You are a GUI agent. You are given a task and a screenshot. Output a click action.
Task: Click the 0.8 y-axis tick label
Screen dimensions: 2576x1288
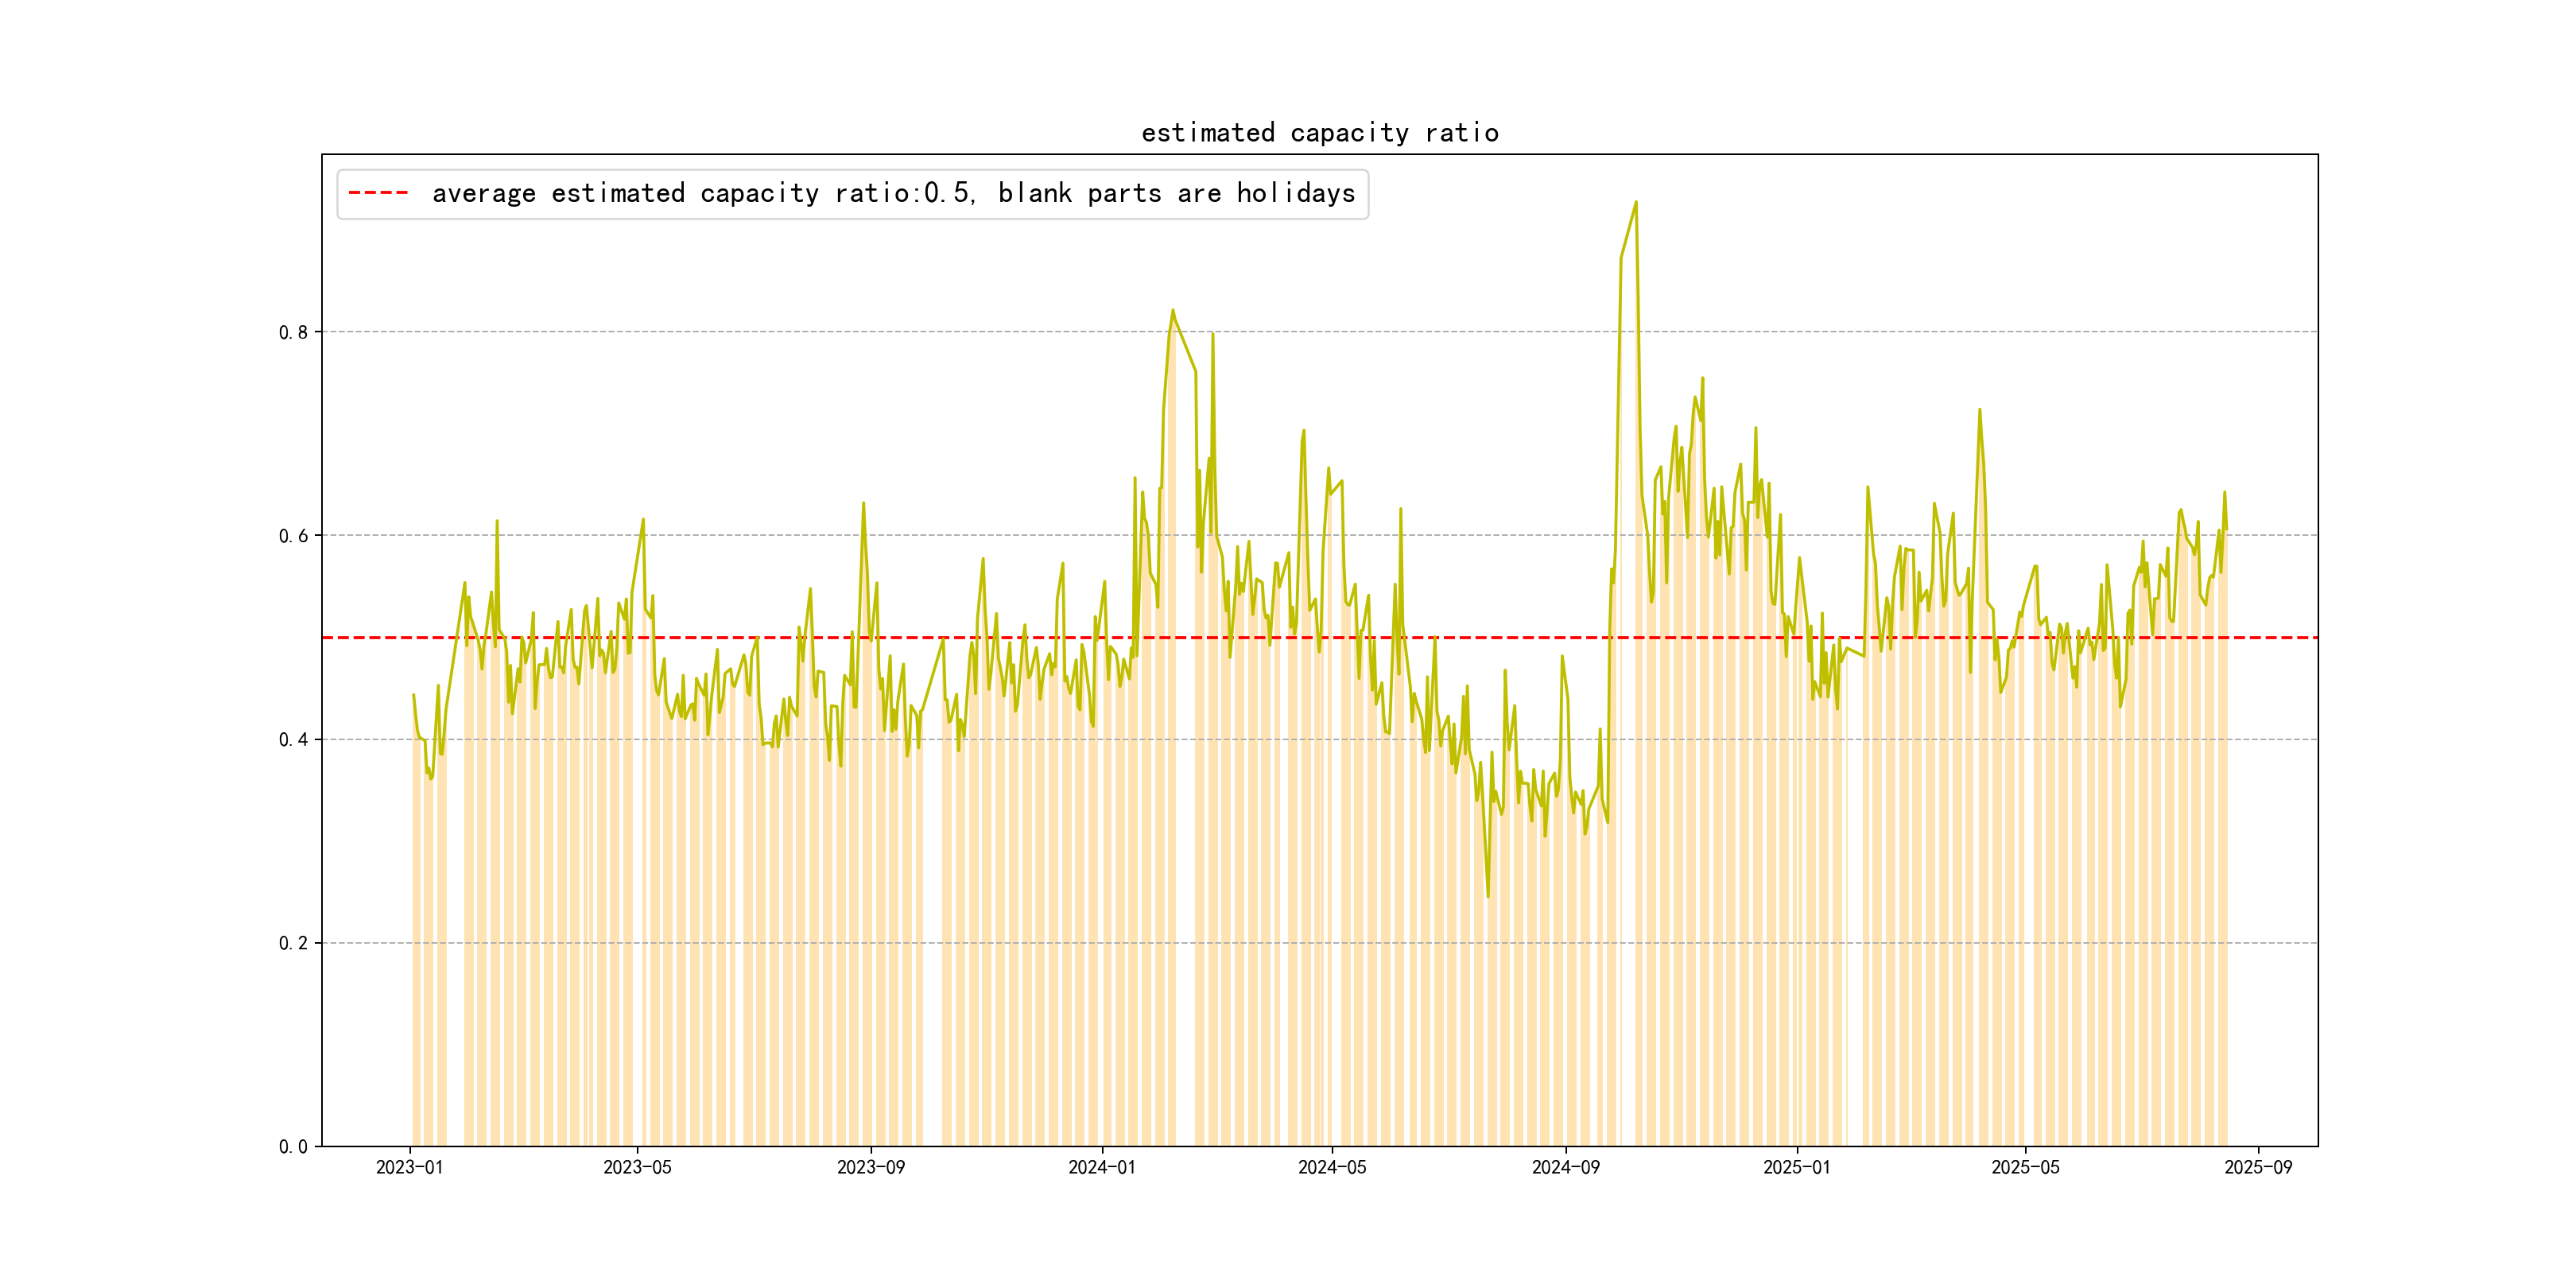pyautogui.click(x=293, y=332)
